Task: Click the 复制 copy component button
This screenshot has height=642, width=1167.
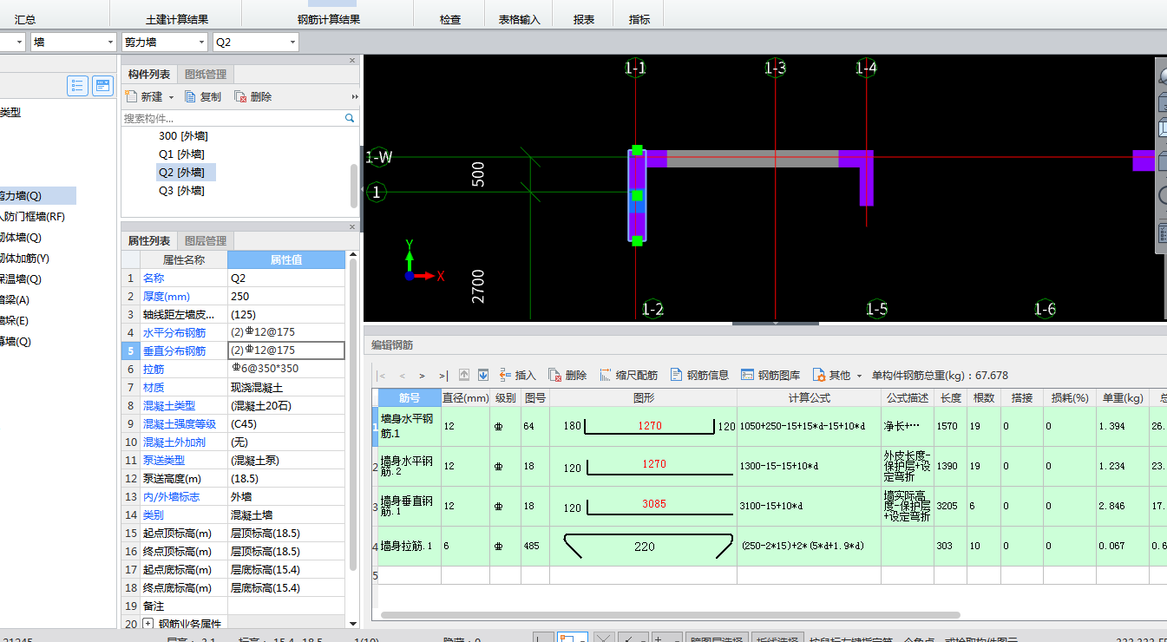Action: point(203,96)
